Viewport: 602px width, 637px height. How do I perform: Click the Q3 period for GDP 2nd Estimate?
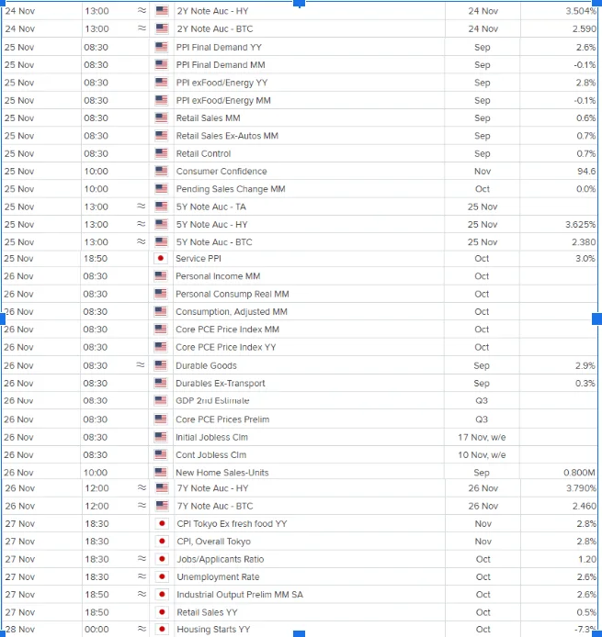pos(482,401)
